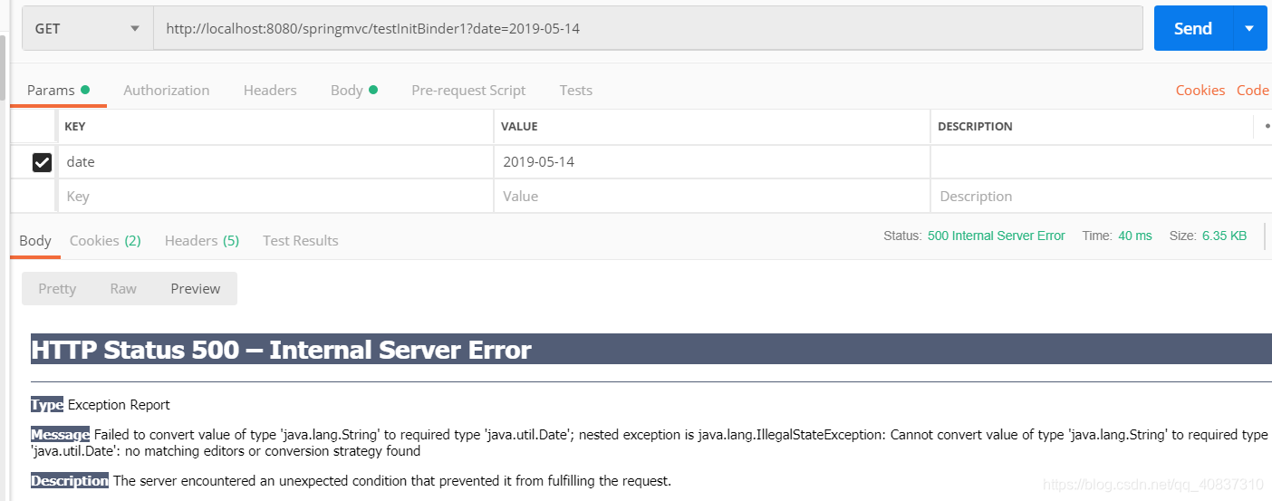
Task: Click the '6.35 KB' response size
Action: 1224,236
